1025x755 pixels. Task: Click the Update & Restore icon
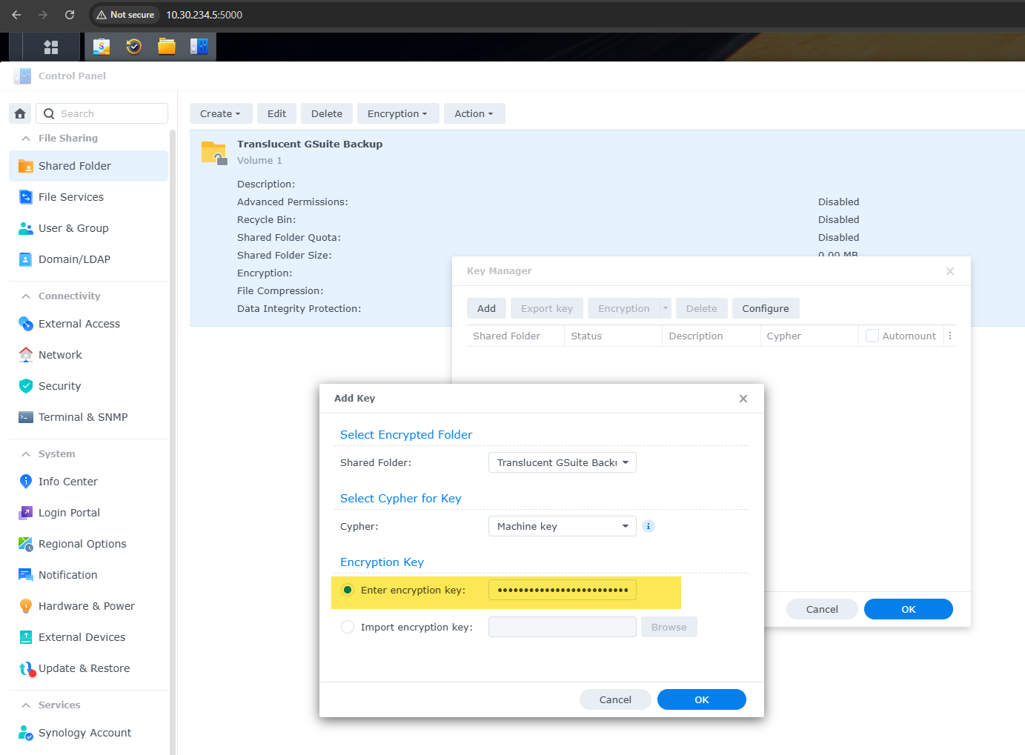26,668
